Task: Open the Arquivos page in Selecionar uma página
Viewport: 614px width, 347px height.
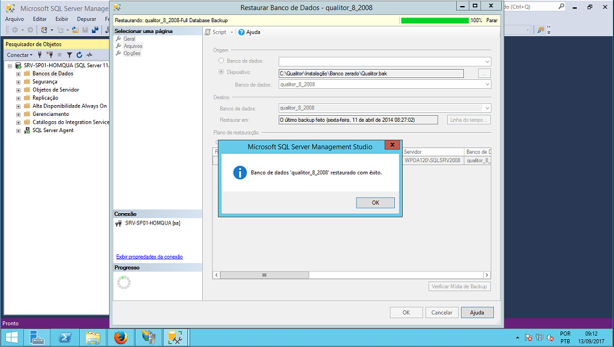Action: pyautogui.click(x=133, y=46)
